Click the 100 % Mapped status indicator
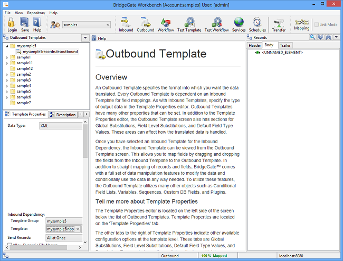This screenshot has width=343, height=261. pyautogui.click(x=214, y=256)
